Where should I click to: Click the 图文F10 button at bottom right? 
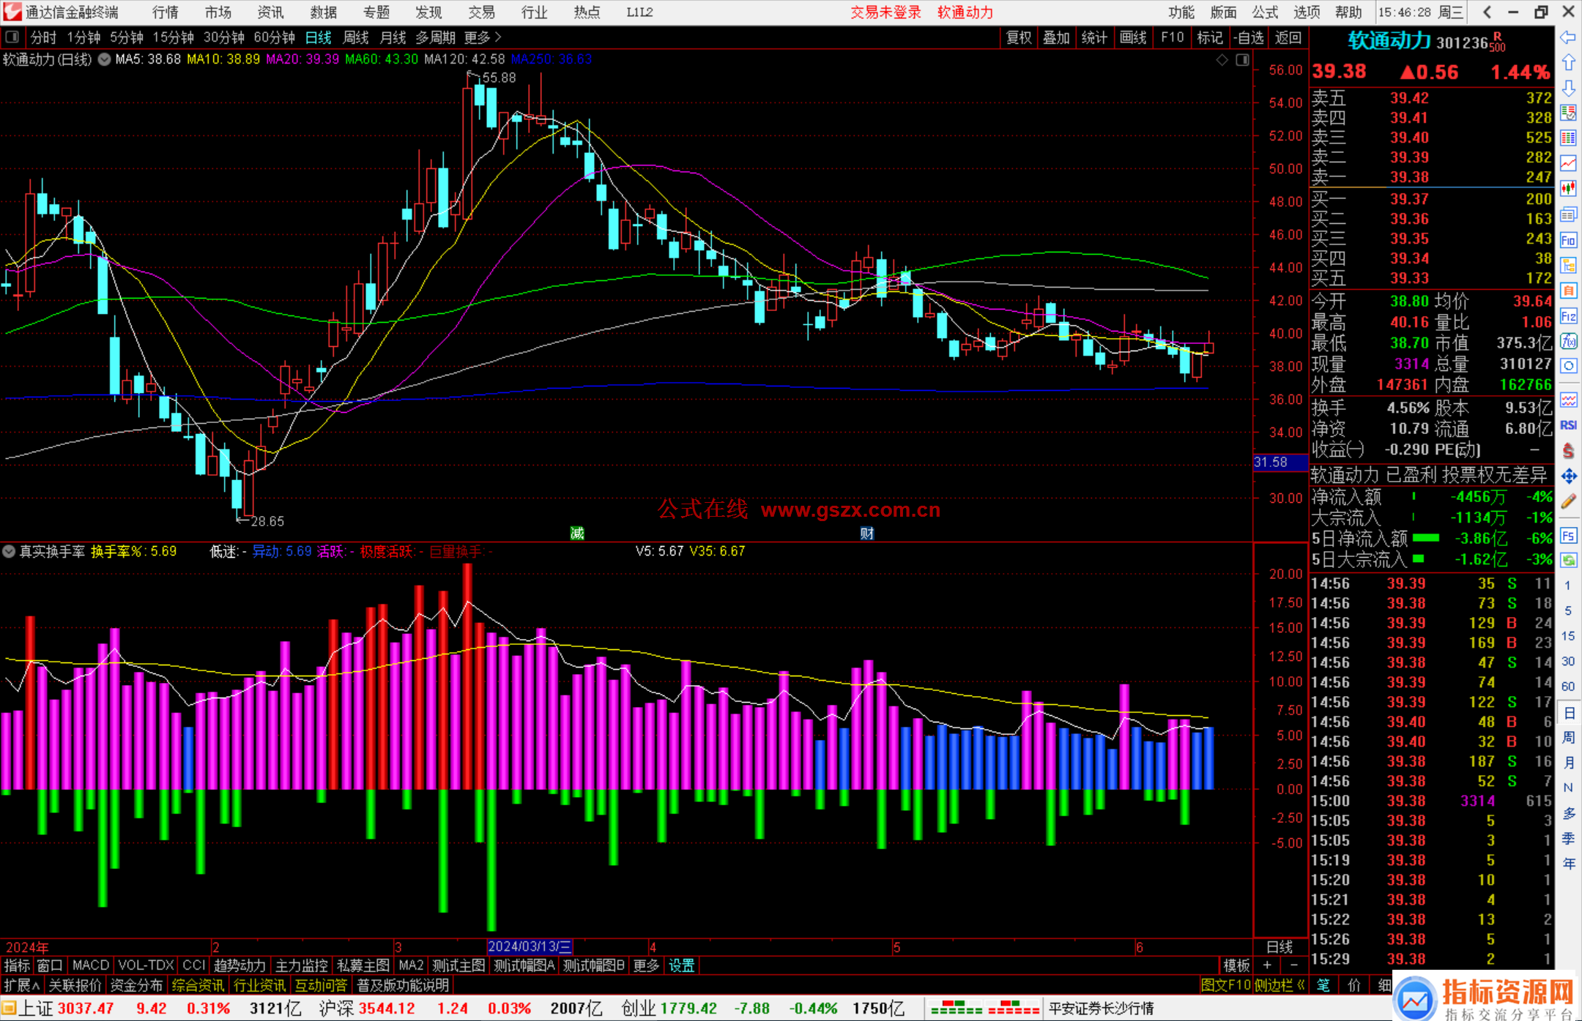(x=1225, y=985)
